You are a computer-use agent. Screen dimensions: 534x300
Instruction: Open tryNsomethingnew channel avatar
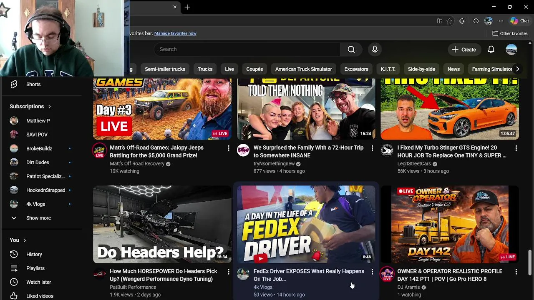pos(243,150)
